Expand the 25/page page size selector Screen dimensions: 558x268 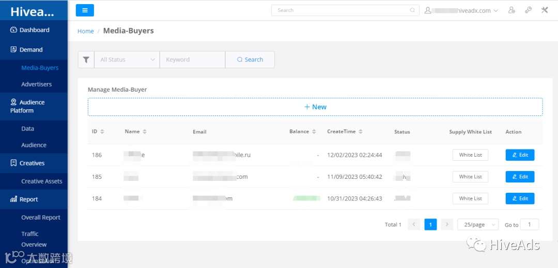(x=478, y=224)
